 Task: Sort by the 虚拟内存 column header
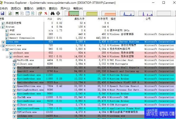[x=74, y=19]
